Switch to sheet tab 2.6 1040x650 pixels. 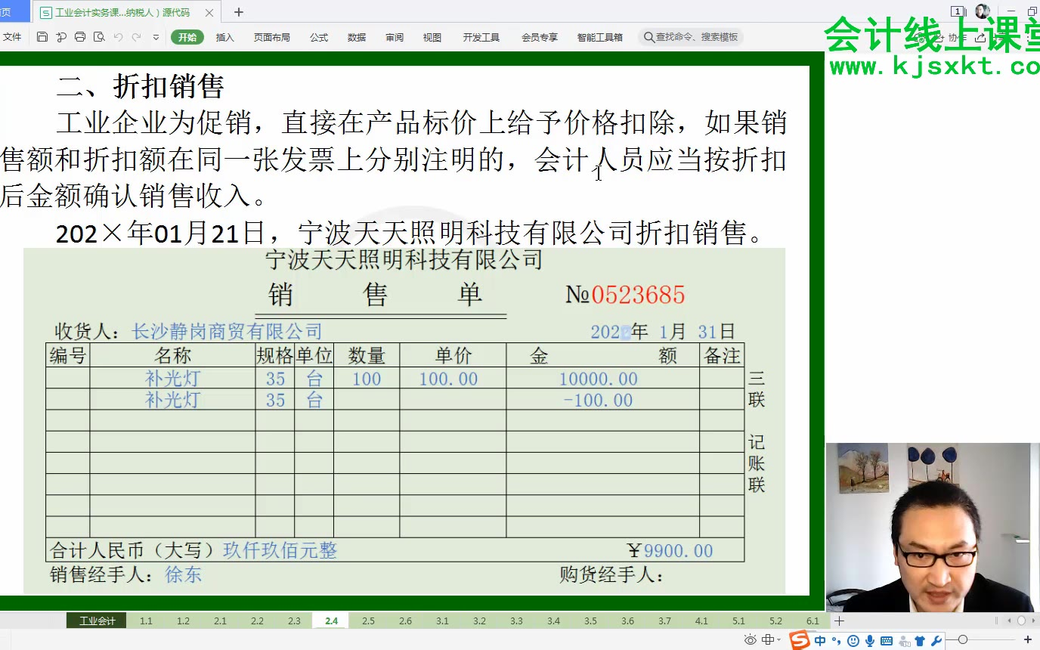click(x=405, y=621)
